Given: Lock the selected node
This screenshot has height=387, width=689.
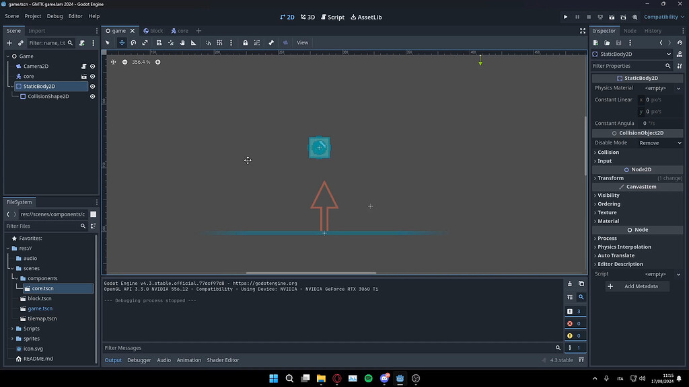Looking at the screenshot, I should (x=245, y=42).
